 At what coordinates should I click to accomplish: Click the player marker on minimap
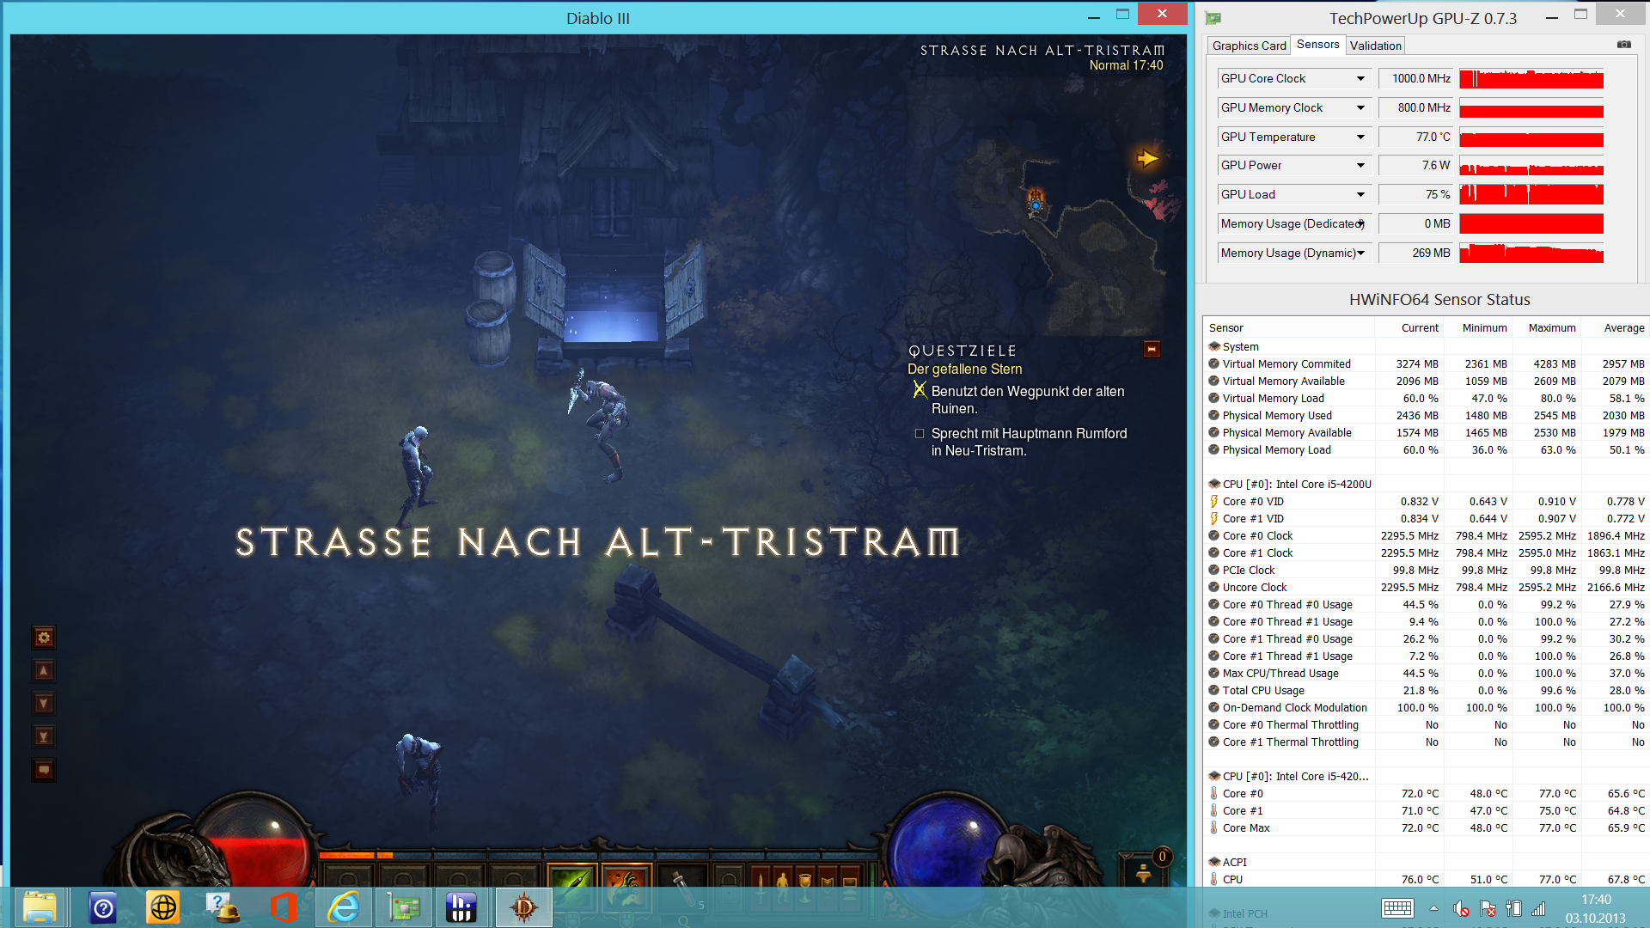[1036, 205]
